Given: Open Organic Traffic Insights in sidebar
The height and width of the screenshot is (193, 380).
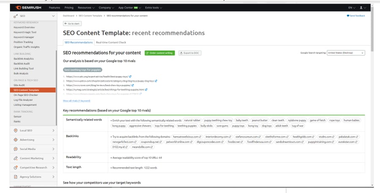Looking at the screenshot, I should pyautogui.click(x=27, y=47).
